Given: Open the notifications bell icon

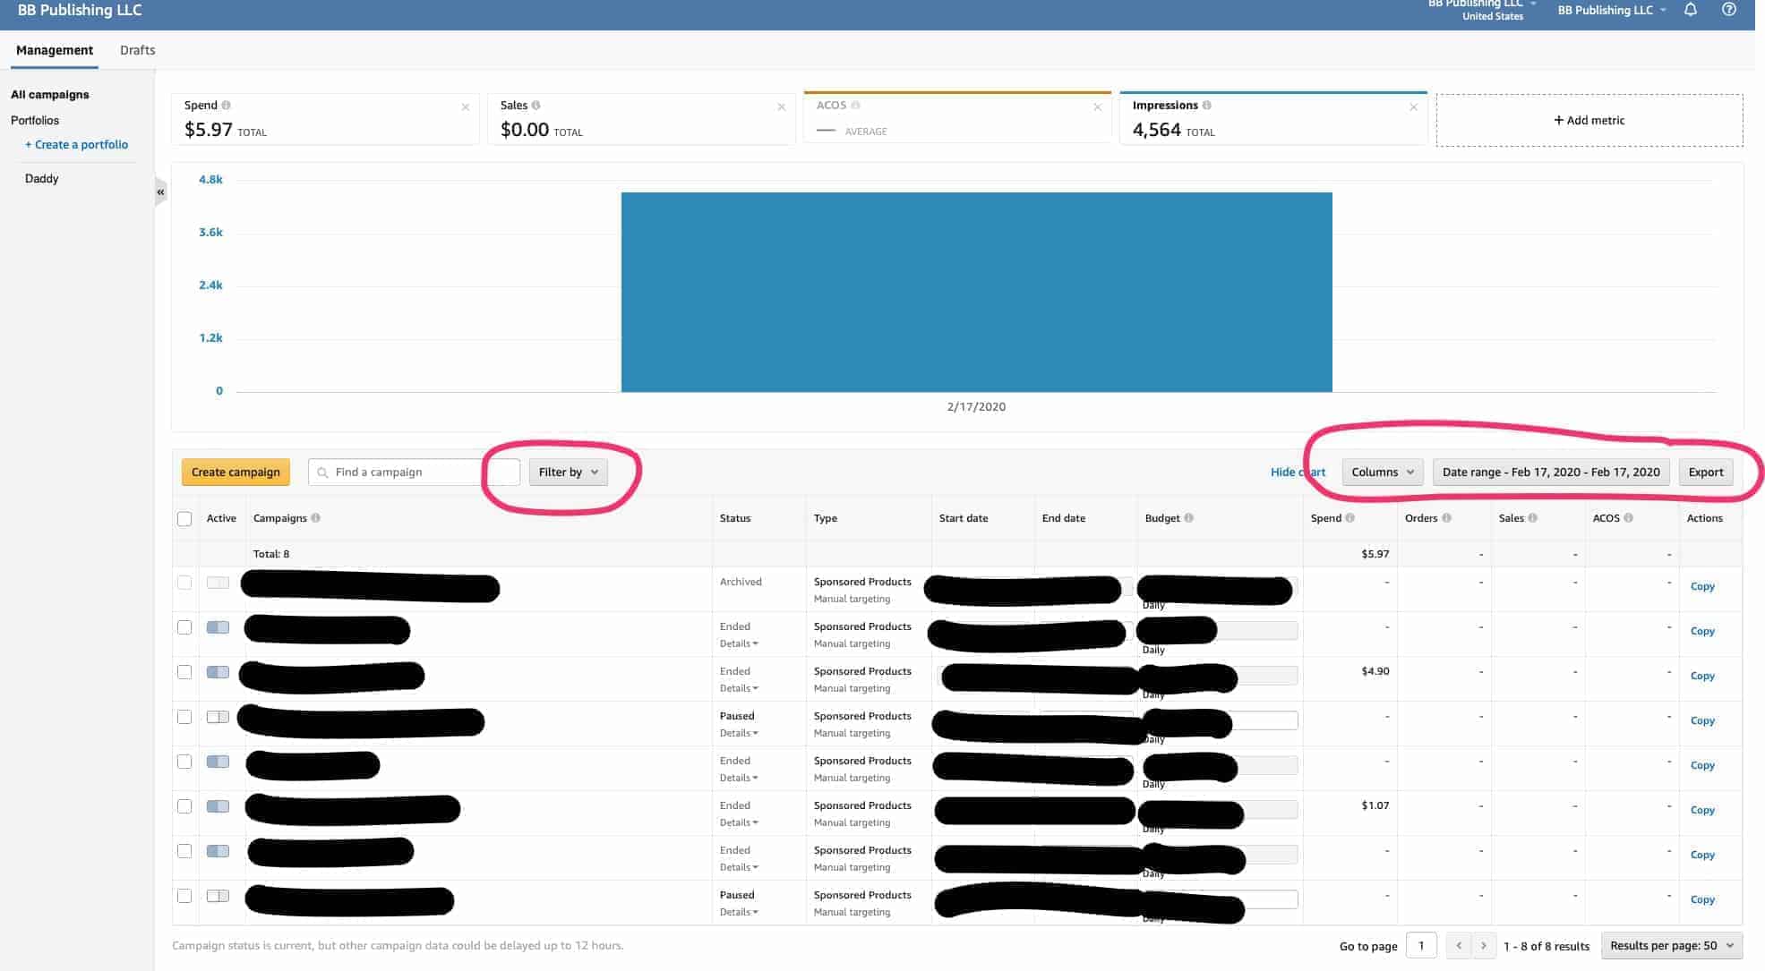Looking at the screenshot, I should click(x=1691, y=10).
